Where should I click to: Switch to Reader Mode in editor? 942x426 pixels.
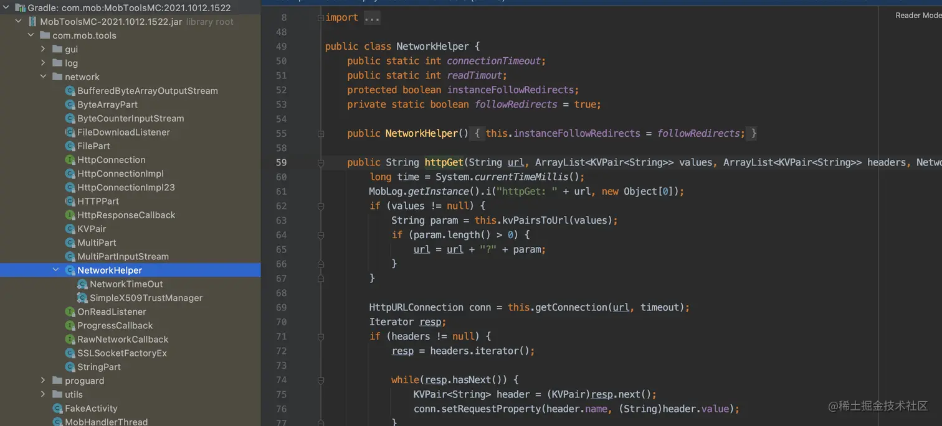(918, 16)
